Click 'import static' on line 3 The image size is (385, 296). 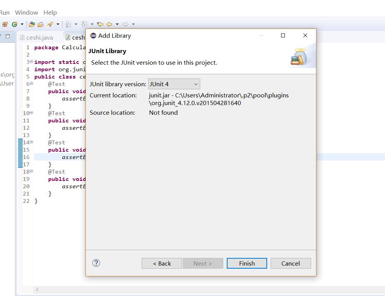pyautogui.click(x=57, y=62)
